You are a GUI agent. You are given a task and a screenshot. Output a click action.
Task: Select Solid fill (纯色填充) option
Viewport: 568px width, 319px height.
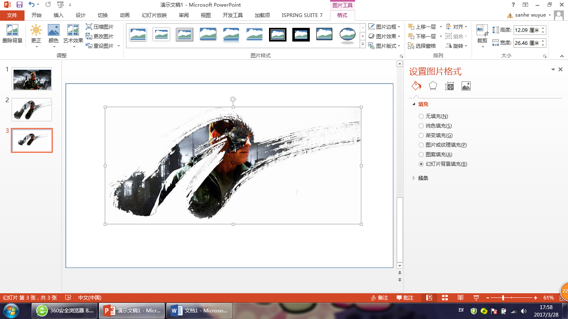tap(435, 126)
